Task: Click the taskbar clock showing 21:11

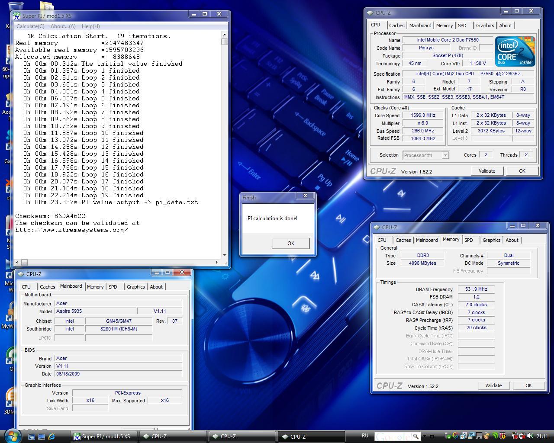Action: click(x=542, y=436)
